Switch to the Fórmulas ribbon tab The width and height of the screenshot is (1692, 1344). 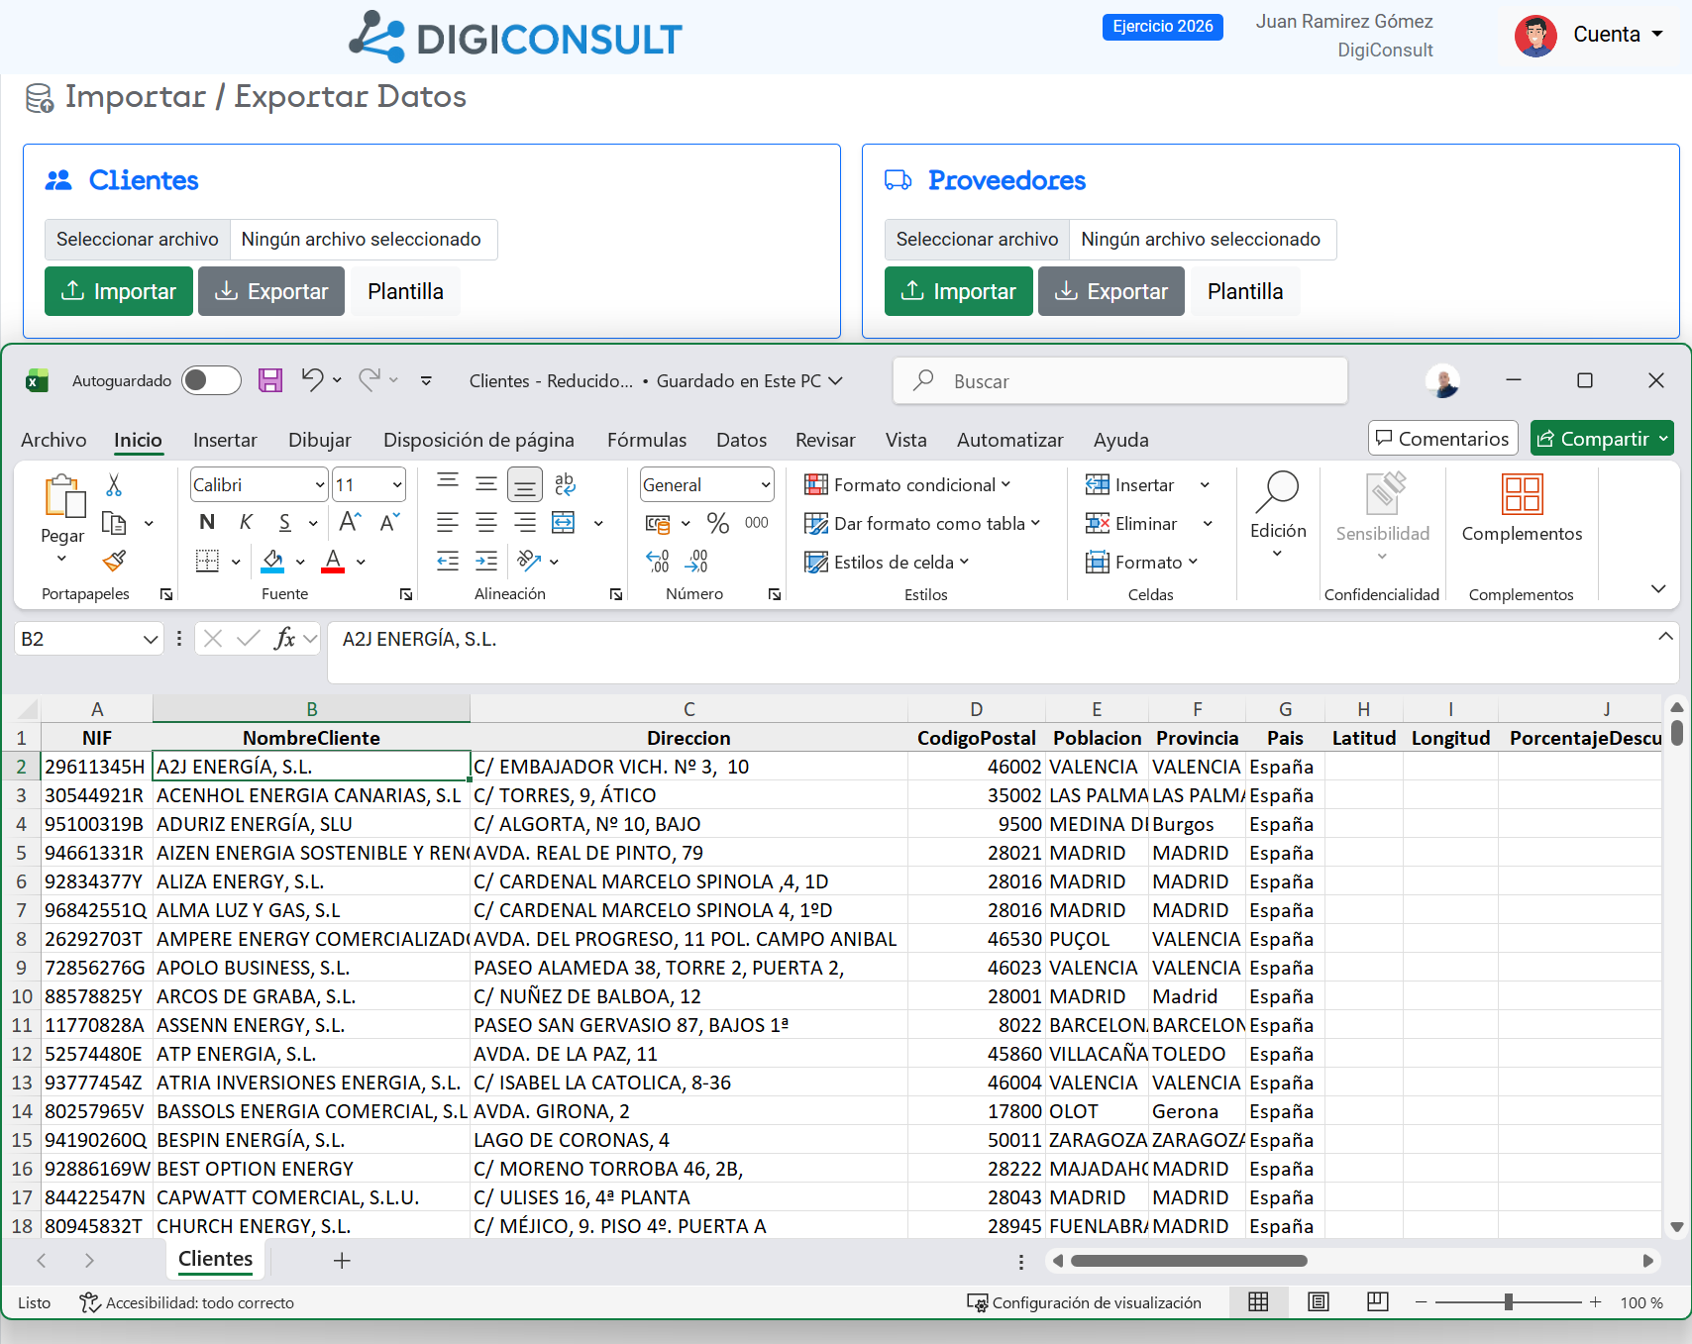pyautogui.click(x=647, y=440)
